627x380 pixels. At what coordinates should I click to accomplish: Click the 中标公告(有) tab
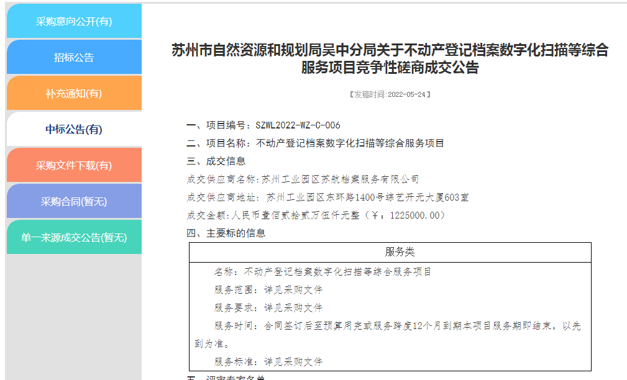click(74, 130)
